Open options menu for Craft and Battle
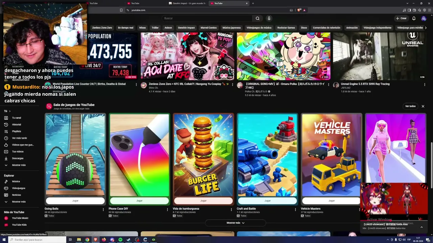 click(x=295, y=210)
